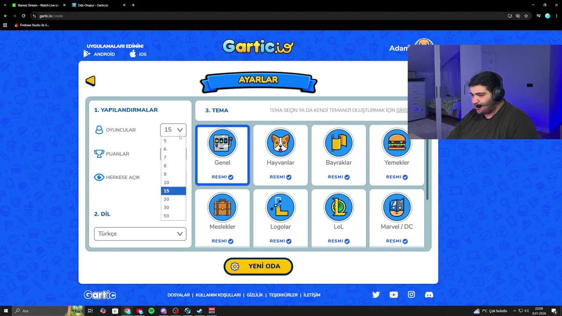The image size is (562, 316).
Task: Open the weather widget showing 7°C
Action: click(490, 311)
